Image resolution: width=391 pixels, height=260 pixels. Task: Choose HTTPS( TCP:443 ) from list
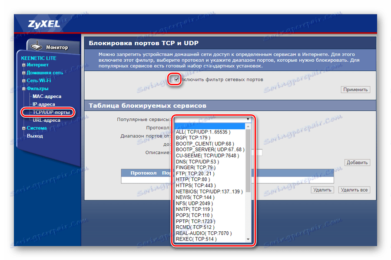click(x=210, y=185)
